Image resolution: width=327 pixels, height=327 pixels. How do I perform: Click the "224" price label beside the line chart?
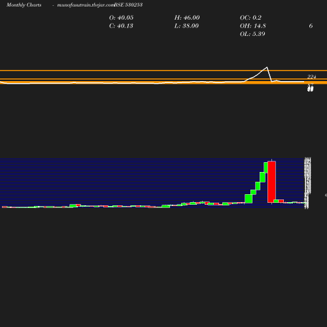312,77
